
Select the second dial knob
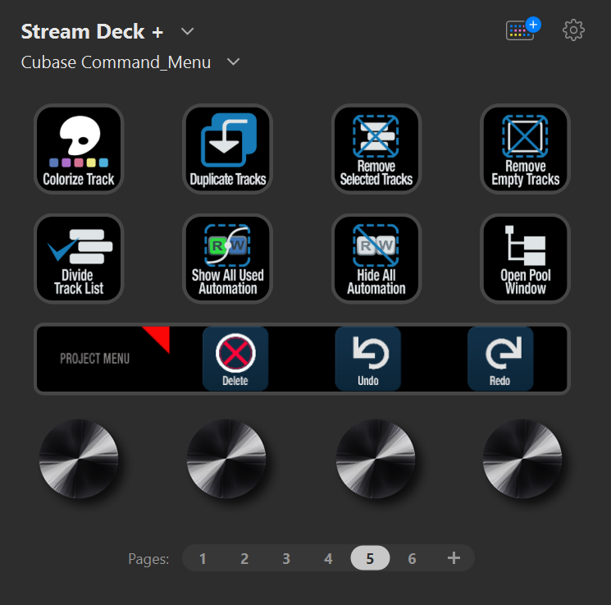pyautogui.click(x=226, y=459)
